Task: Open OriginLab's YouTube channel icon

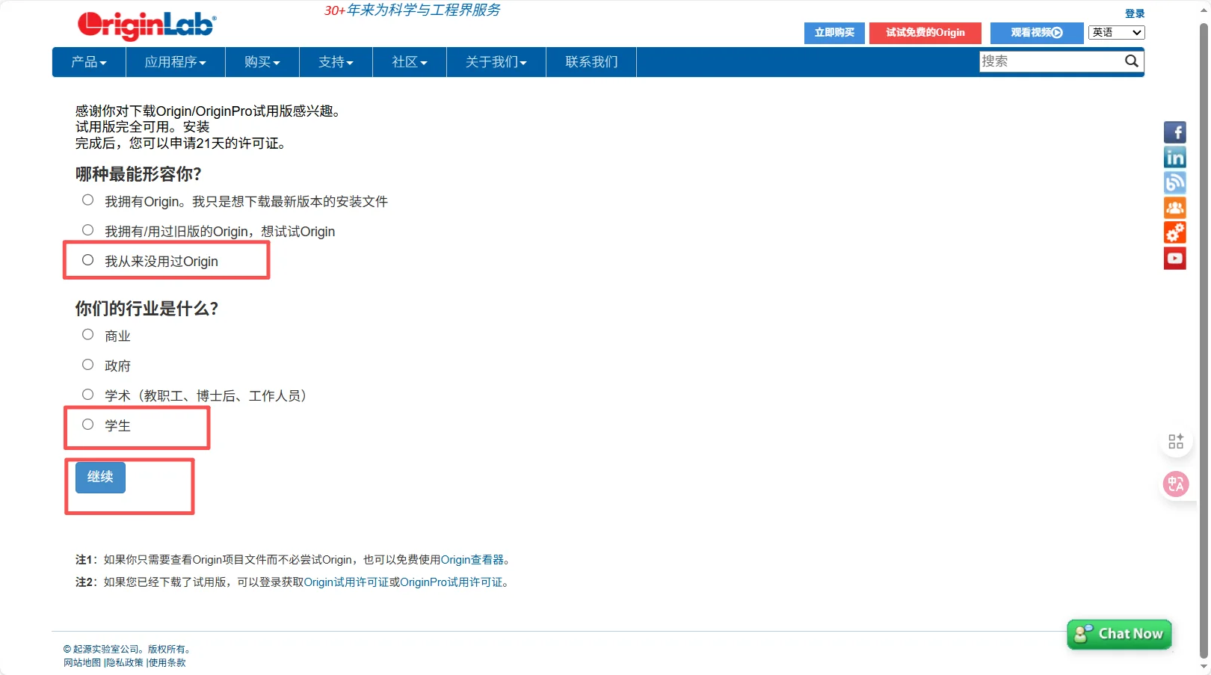Action: click(1175, 258)
